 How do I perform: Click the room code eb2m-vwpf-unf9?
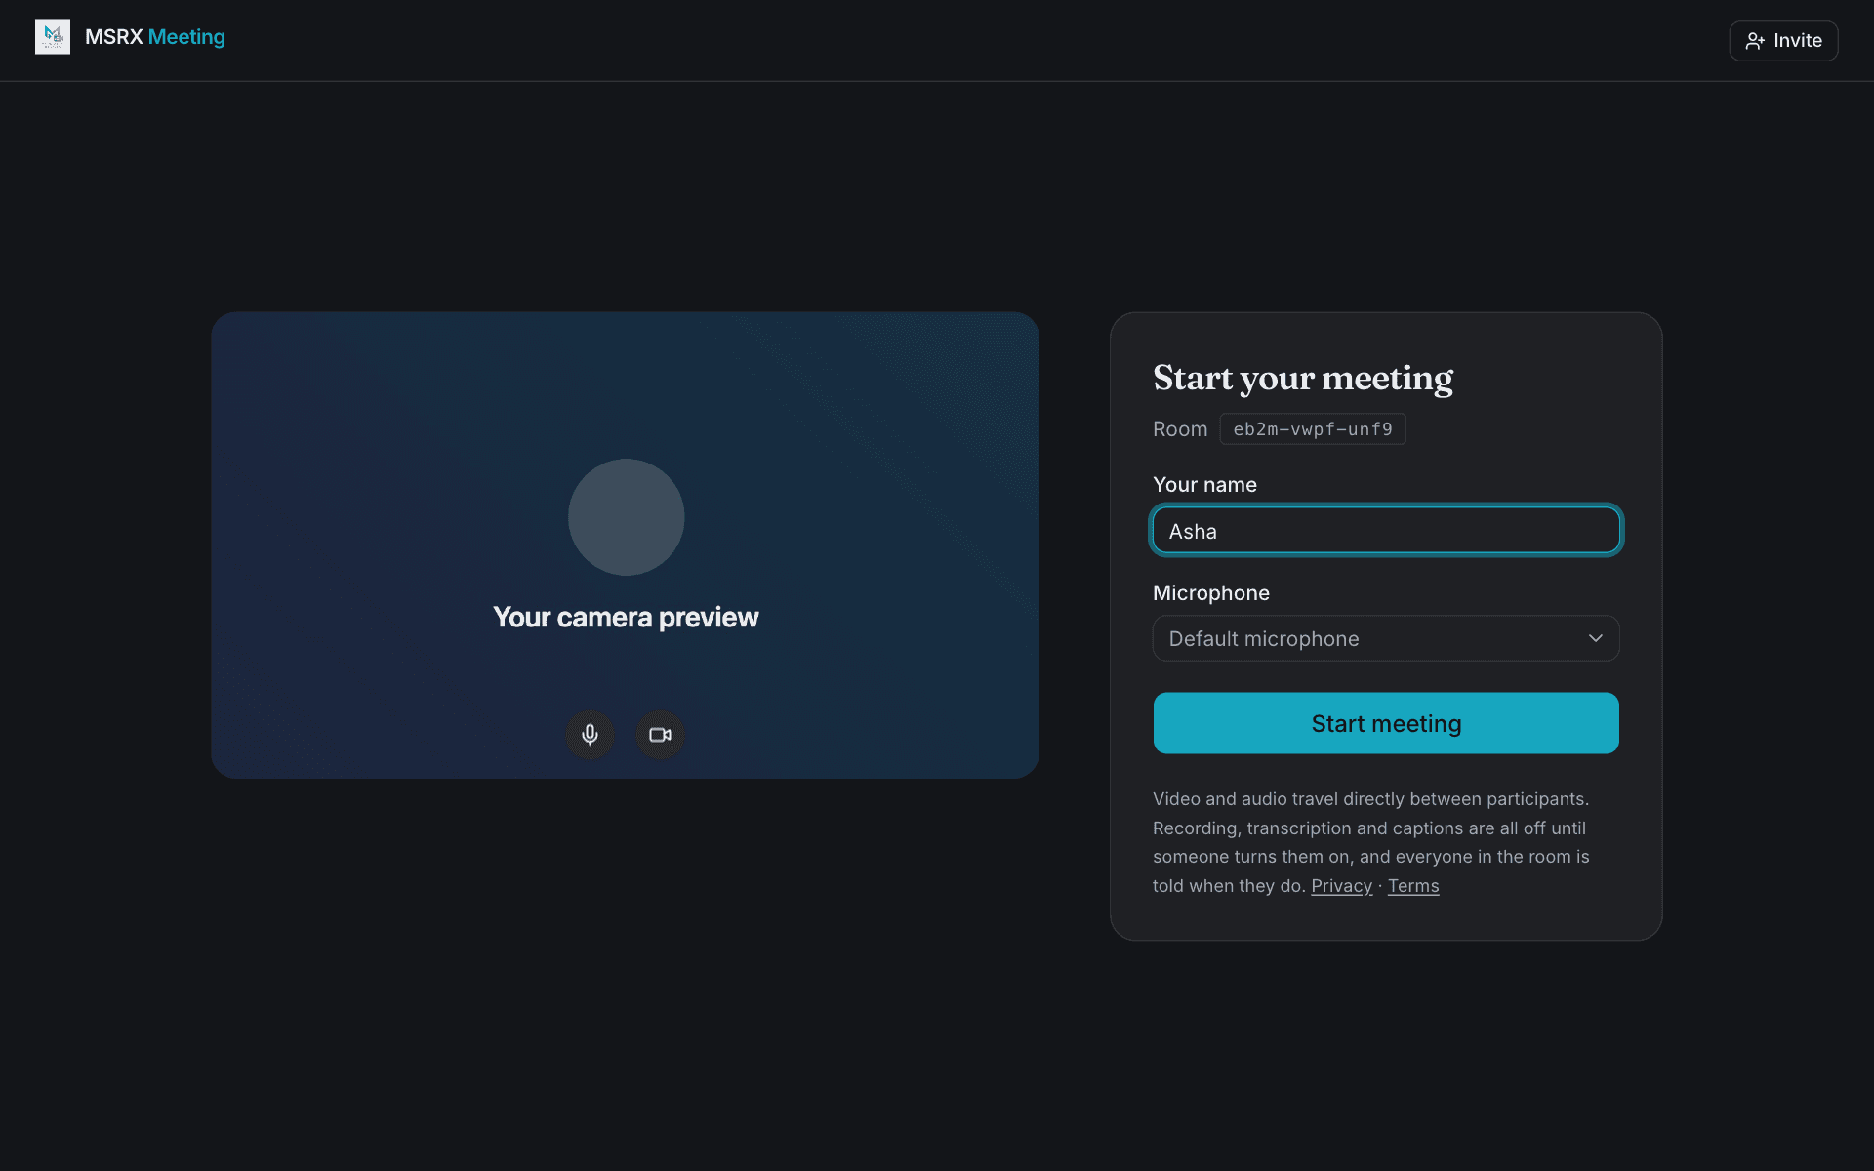(x=1313, y=429)
